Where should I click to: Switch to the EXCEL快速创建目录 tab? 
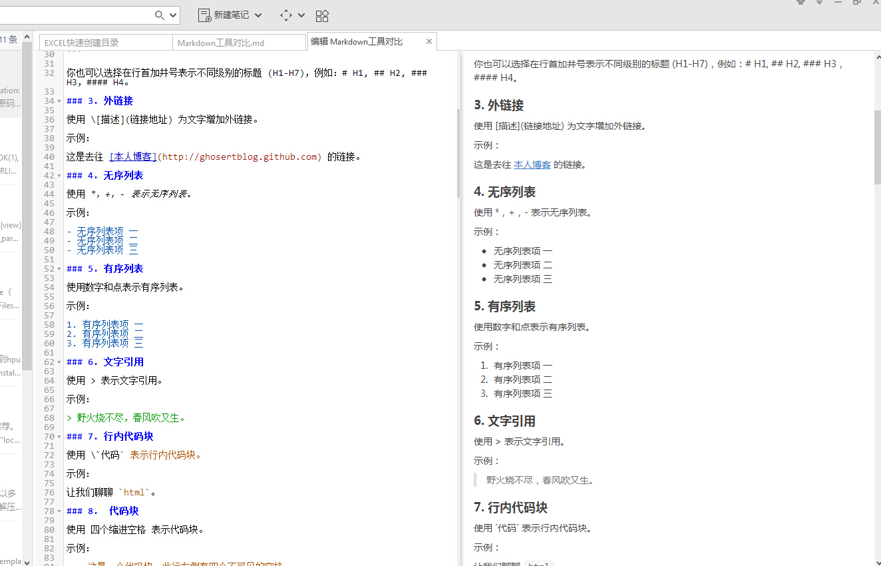click(106, 43)
